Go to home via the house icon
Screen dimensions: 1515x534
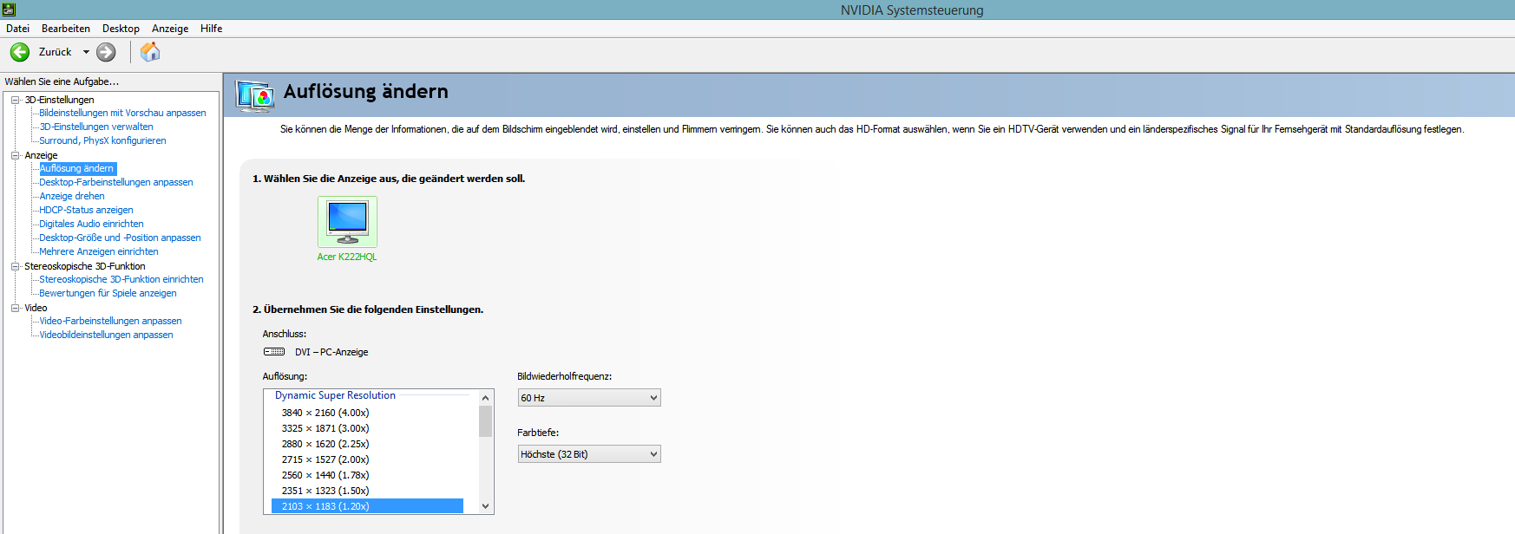tap(150, 52)
